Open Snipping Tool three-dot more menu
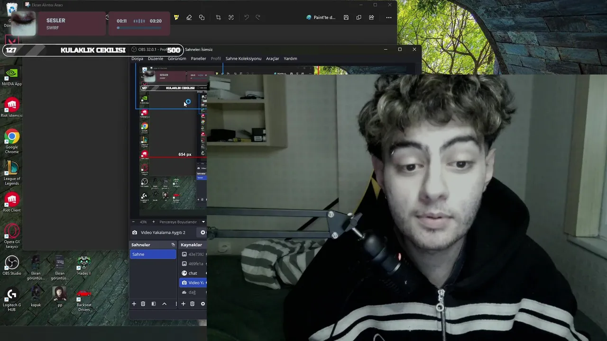The width and height of the screenshot is (607, 341). (389, 18)
